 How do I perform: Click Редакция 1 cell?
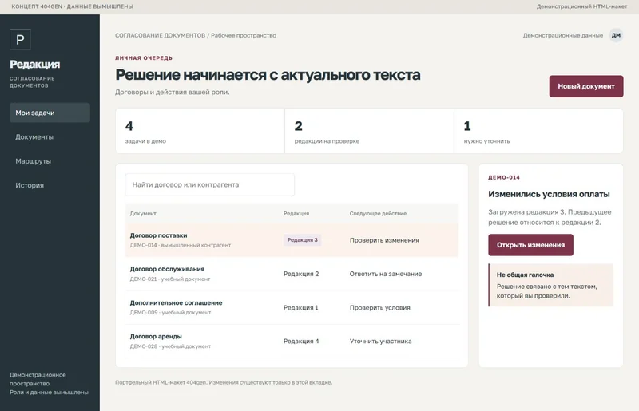pyautogui.click(x=301, y=307)
